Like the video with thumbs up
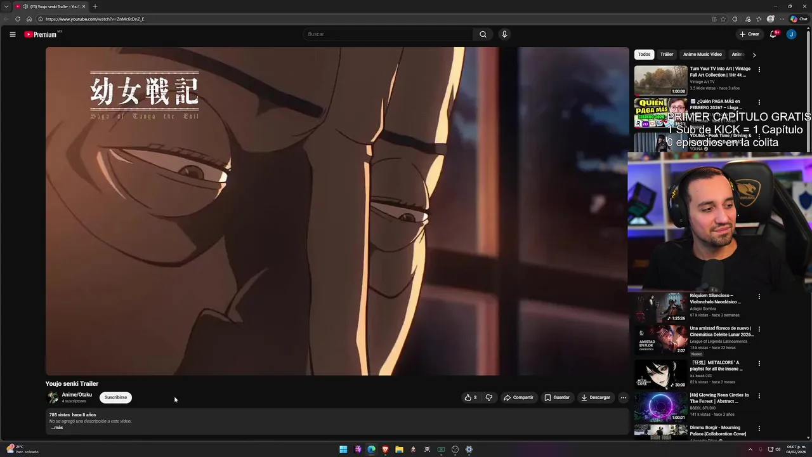Screen dimensions: 812x457 point(470,397)
